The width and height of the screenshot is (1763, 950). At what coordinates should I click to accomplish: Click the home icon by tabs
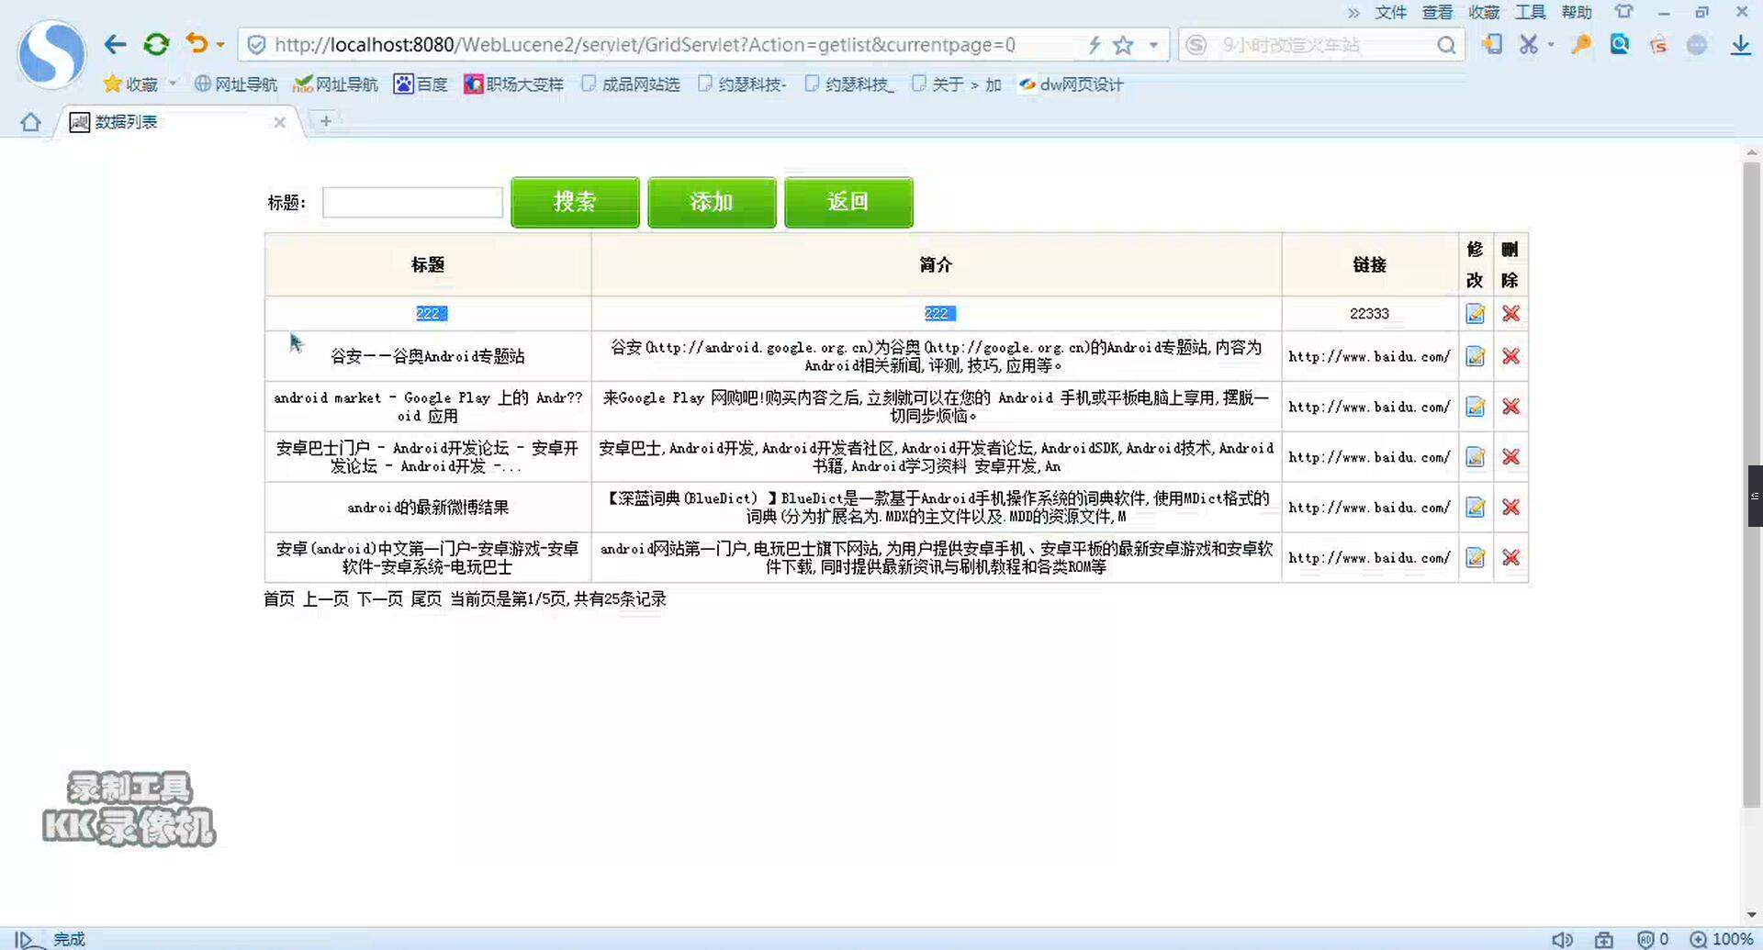[x=30, y=121]
